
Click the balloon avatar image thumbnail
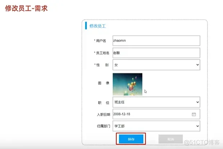click(x=127, y=84)
